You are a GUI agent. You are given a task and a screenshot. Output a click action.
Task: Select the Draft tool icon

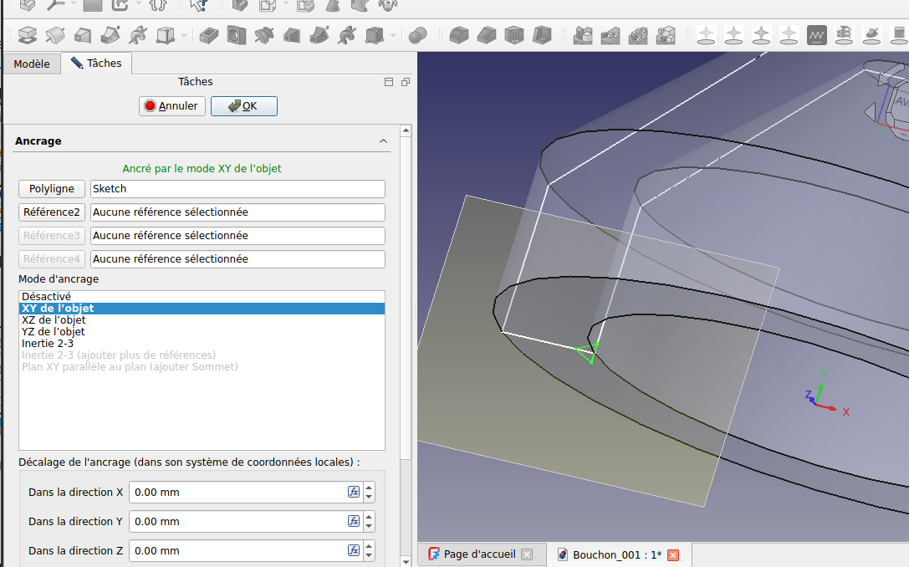[514, 35]
